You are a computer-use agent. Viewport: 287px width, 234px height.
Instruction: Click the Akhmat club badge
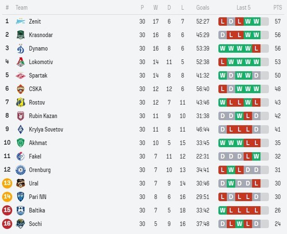pyautogui.click(x=21, y=143)
